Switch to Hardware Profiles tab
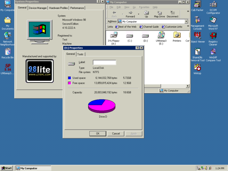This screenshot has height=171, width=228. point(58,8)
